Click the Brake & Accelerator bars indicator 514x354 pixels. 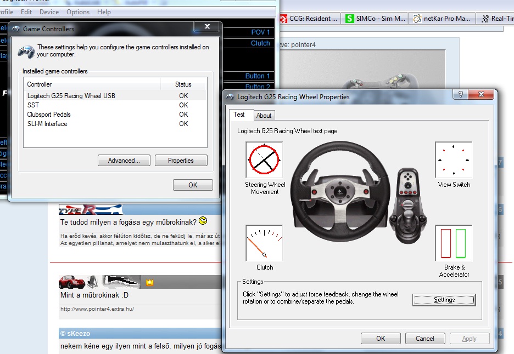click(454, 243)
